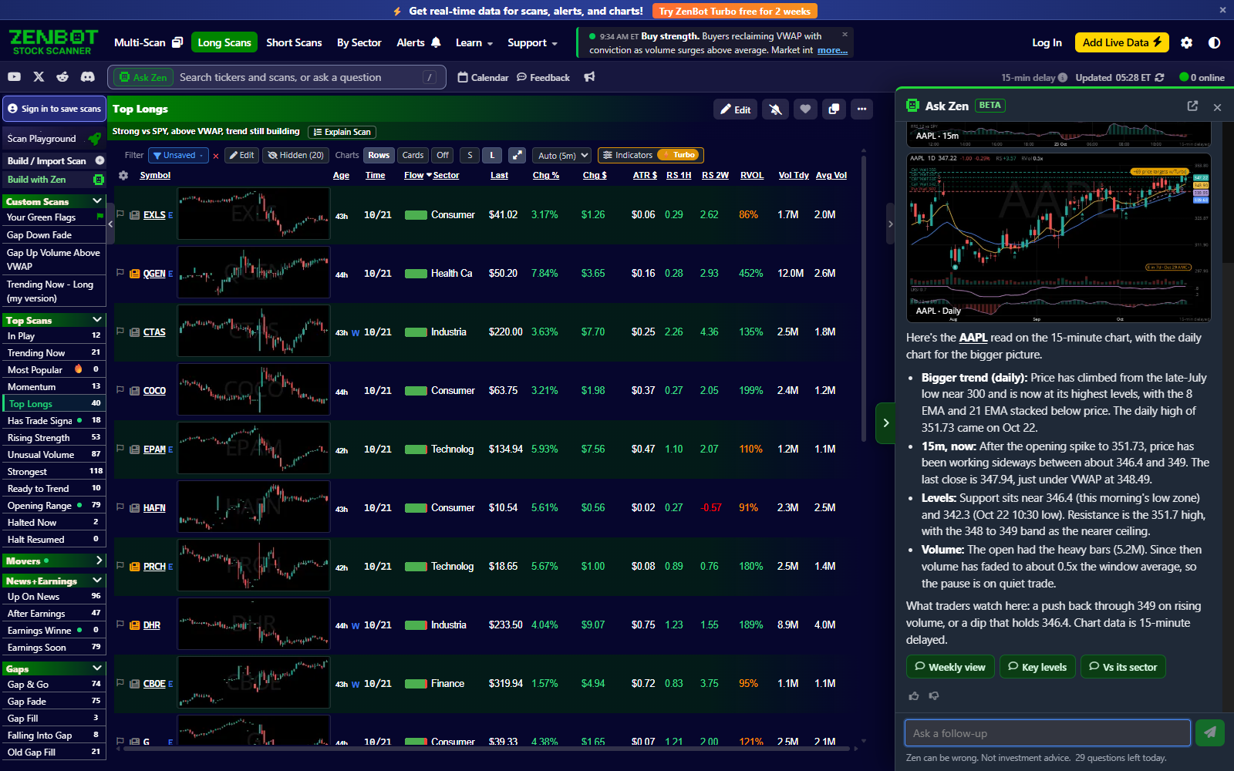Open the Unsaved filter dropdown
This screenshot has height=771, width=1234.
click(179, 155)
